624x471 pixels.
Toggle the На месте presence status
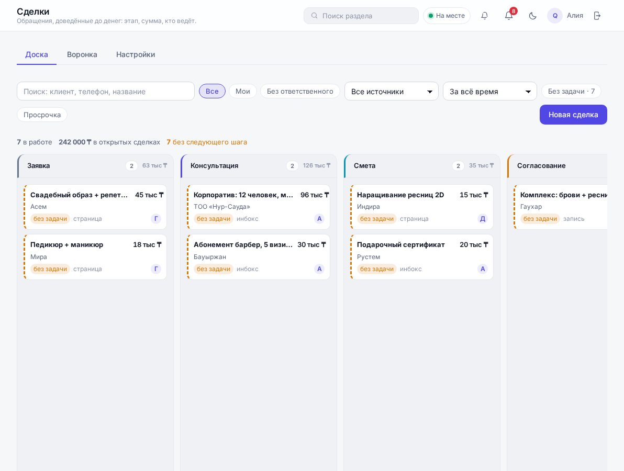point(447,16)
